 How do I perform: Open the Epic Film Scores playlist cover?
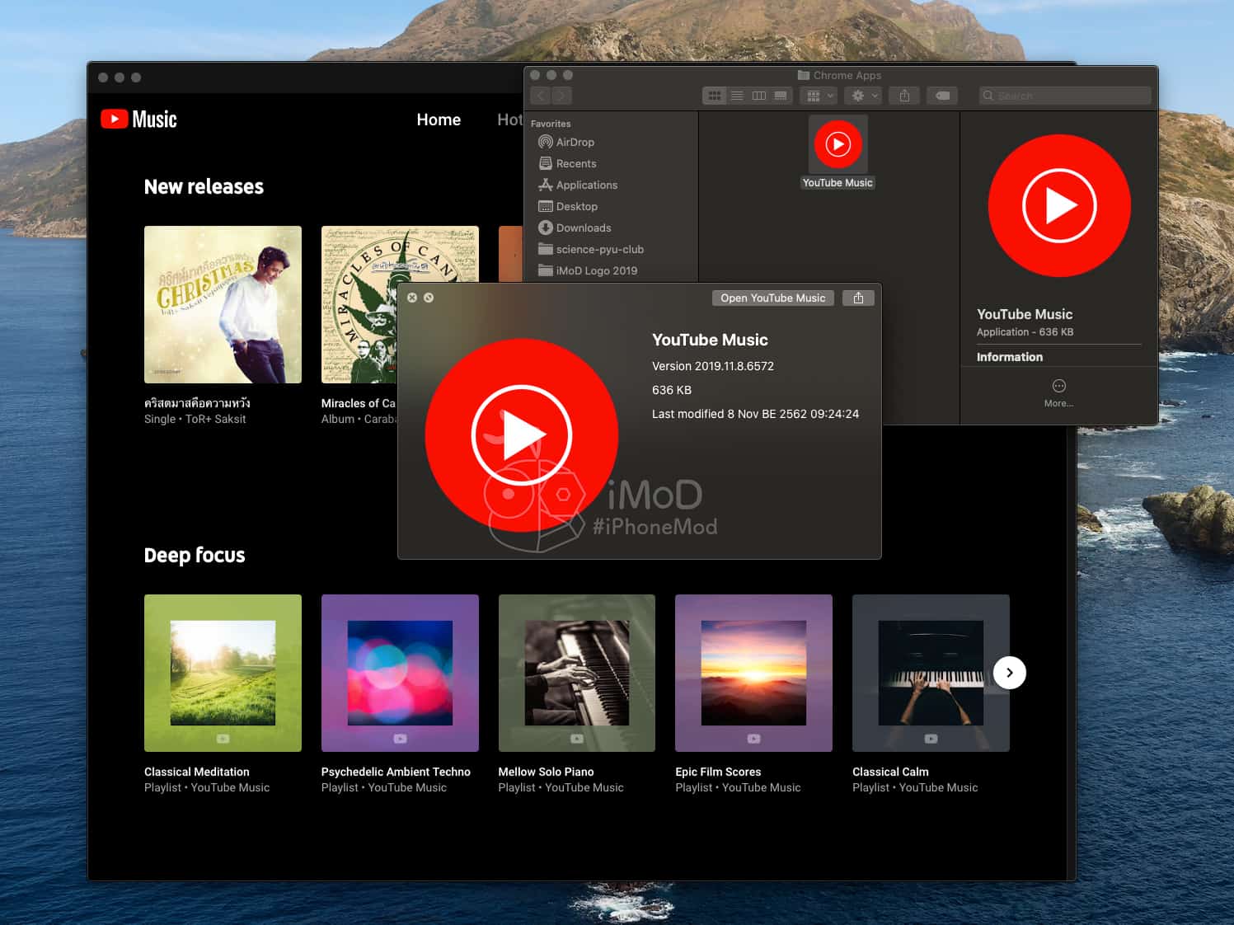coord(753,673)
